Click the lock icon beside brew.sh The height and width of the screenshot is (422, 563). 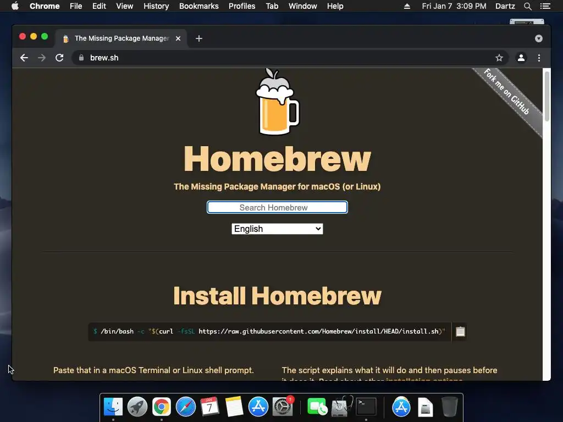pyautogui.click(x=81, y=58)
